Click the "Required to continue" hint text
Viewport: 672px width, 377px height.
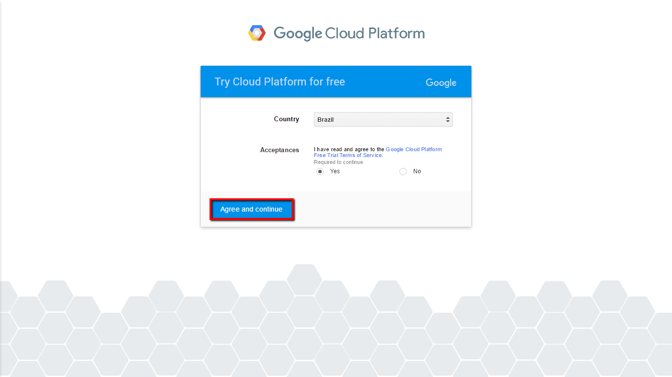click(x=338, y=162)
